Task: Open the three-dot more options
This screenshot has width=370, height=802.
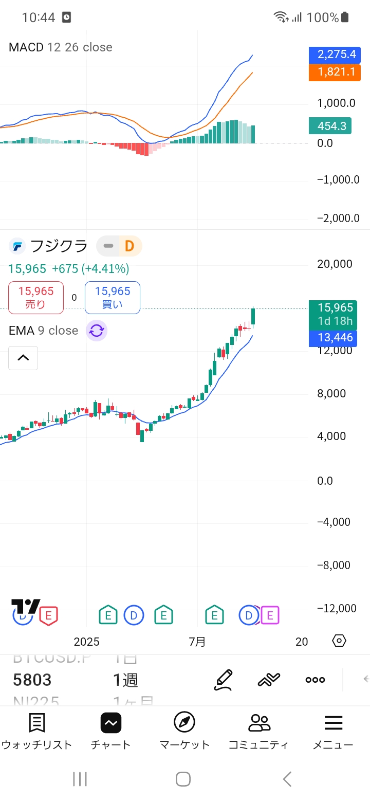Action: 315,680
